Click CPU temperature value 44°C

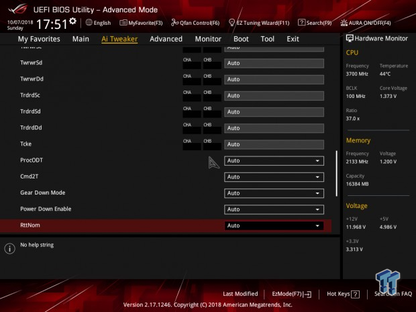385,74
